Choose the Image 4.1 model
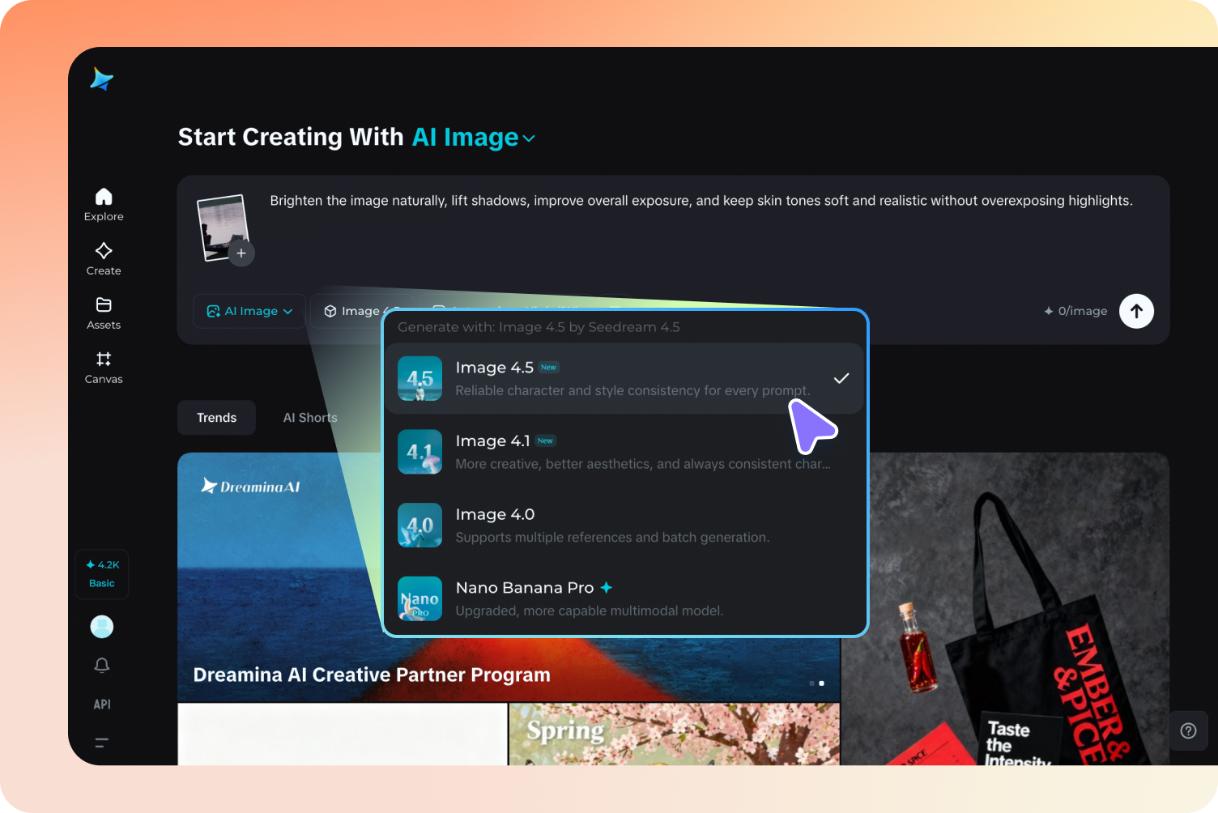This screenshot has height=813, width=1218. point(624,452)
